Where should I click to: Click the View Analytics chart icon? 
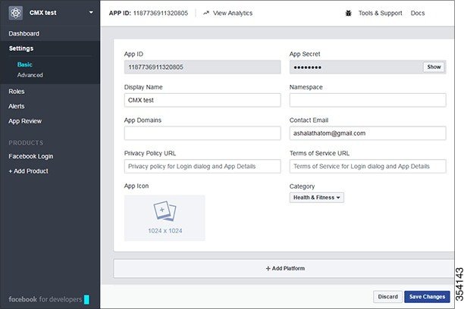coord(206,13)
